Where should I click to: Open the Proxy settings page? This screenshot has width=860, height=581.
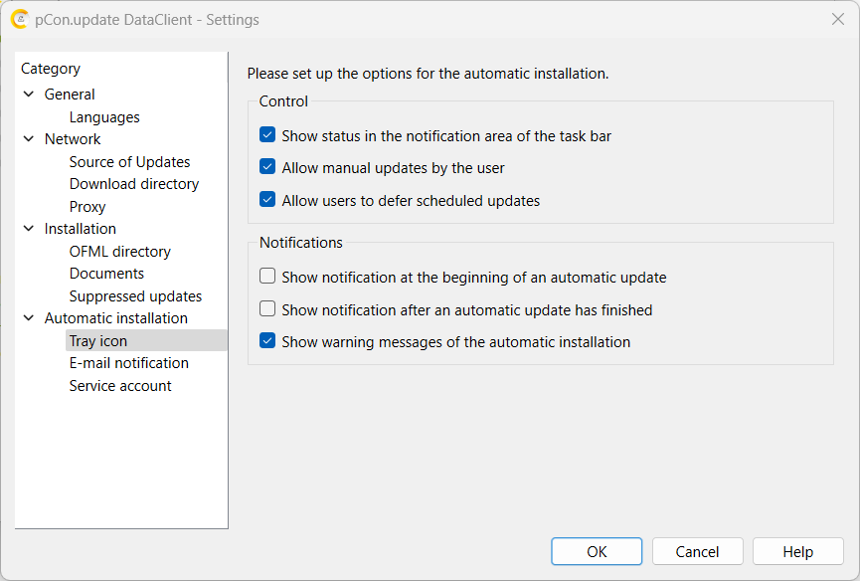pyautogui.click(x=87, y=207)
